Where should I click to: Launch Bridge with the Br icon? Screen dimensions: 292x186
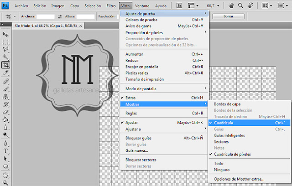(179, 5)
